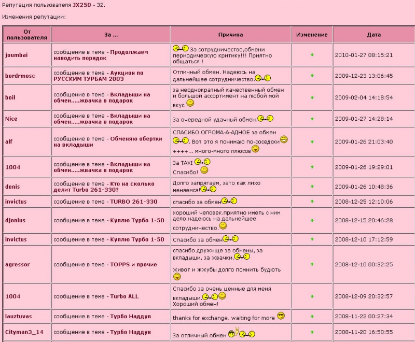Click the handshake smileys in Nice's reason
The height and width of the screenshot is (342, 415).
point(265,119)
